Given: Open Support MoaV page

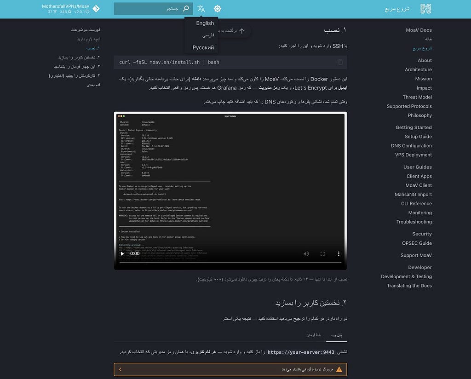Looking at the screenshot, I should coord(416,255).
